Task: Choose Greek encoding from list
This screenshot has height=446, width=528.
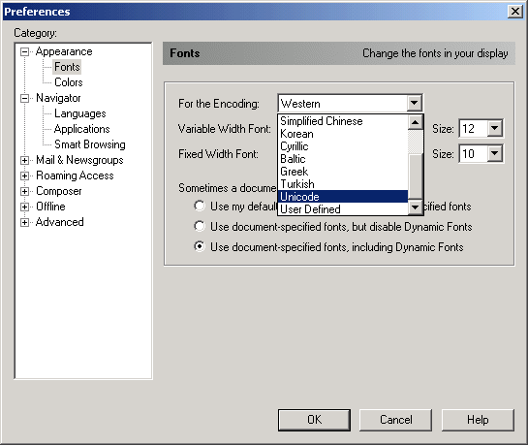Action: [x=343, y=172]
